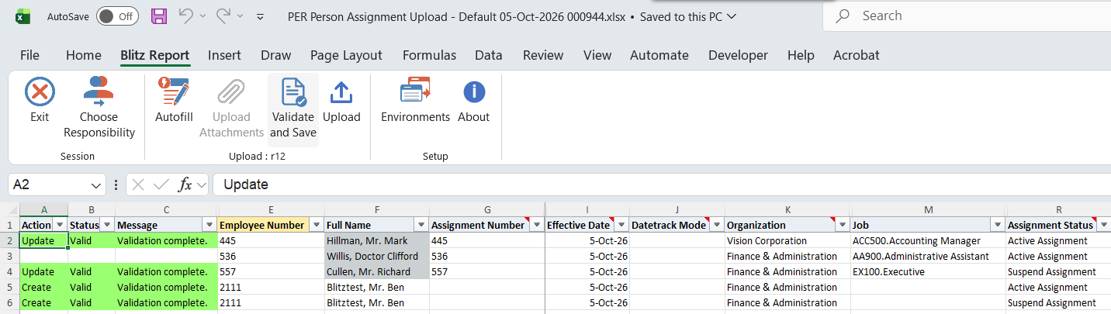The image size is (1111, 314).
Task: Select the Select All corner button
Action: click(9, 209)
